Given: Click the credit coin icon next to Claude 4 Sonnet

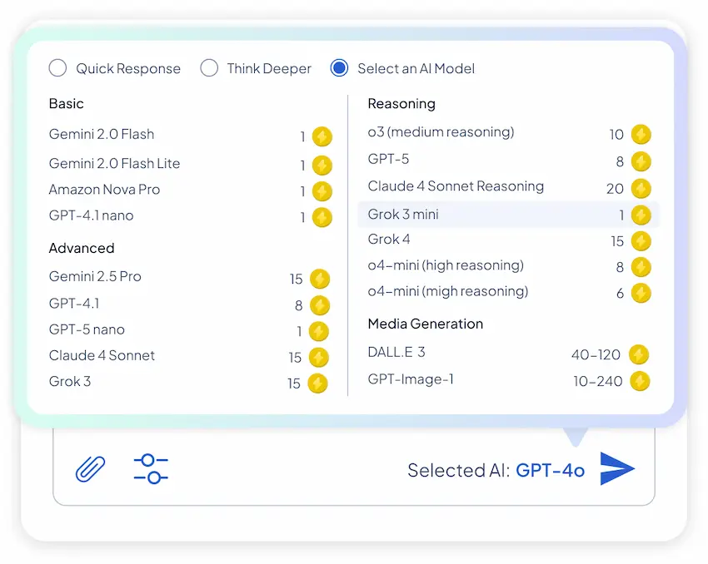Looking at the screenshot, I should (x=319, y=358).
